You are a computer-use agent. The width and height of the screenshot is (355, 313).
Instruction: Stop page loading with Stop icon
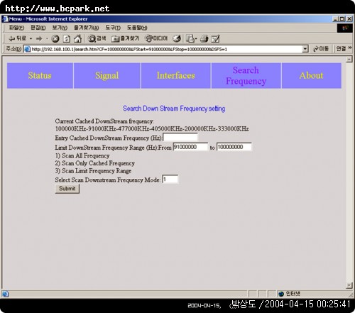55,38
